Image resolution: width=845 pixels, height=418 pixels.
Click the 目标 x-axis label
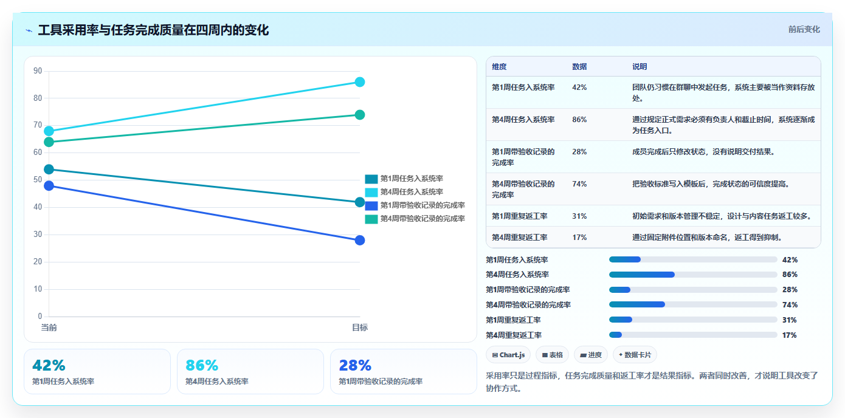pos(360,327)
